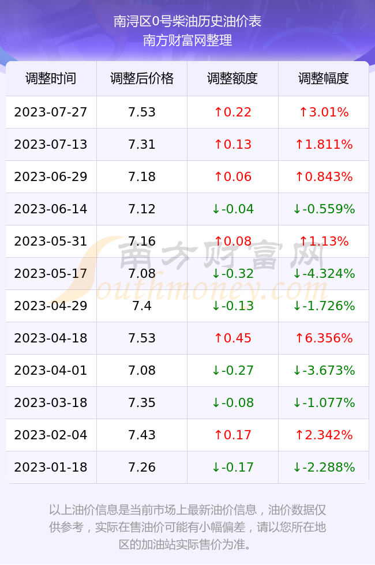The height and width of the screenshot is (565, 375).
Task: Select the 2023-01-18 date cell
Action: click(51, 468)
